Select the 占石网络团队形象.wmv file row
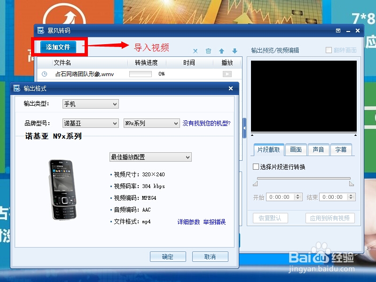The image size is (376, 282). [139, 74]
